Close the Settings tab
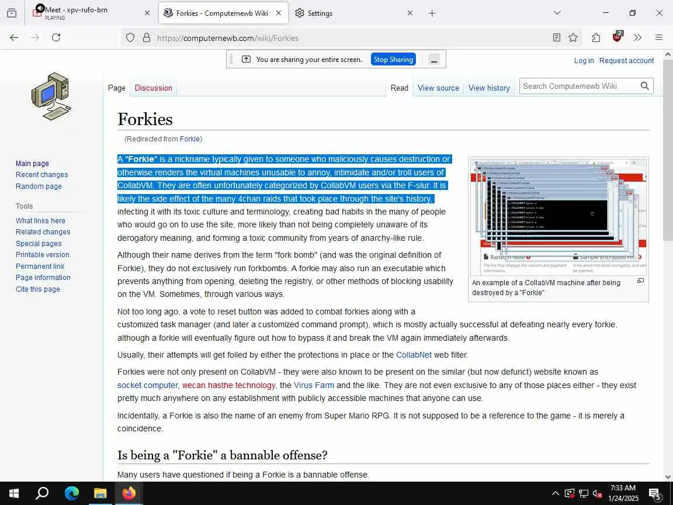 (410, 13)
